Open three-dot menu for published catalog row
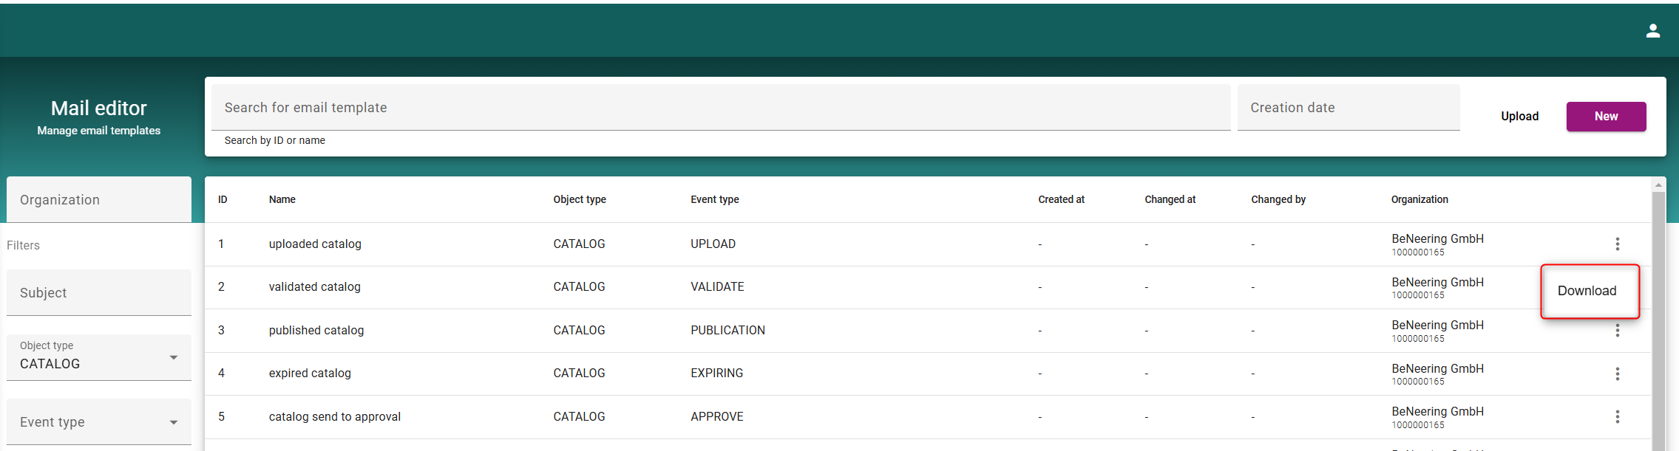The height and width of the screenshot is (451, 1679). pos(1617,331)
